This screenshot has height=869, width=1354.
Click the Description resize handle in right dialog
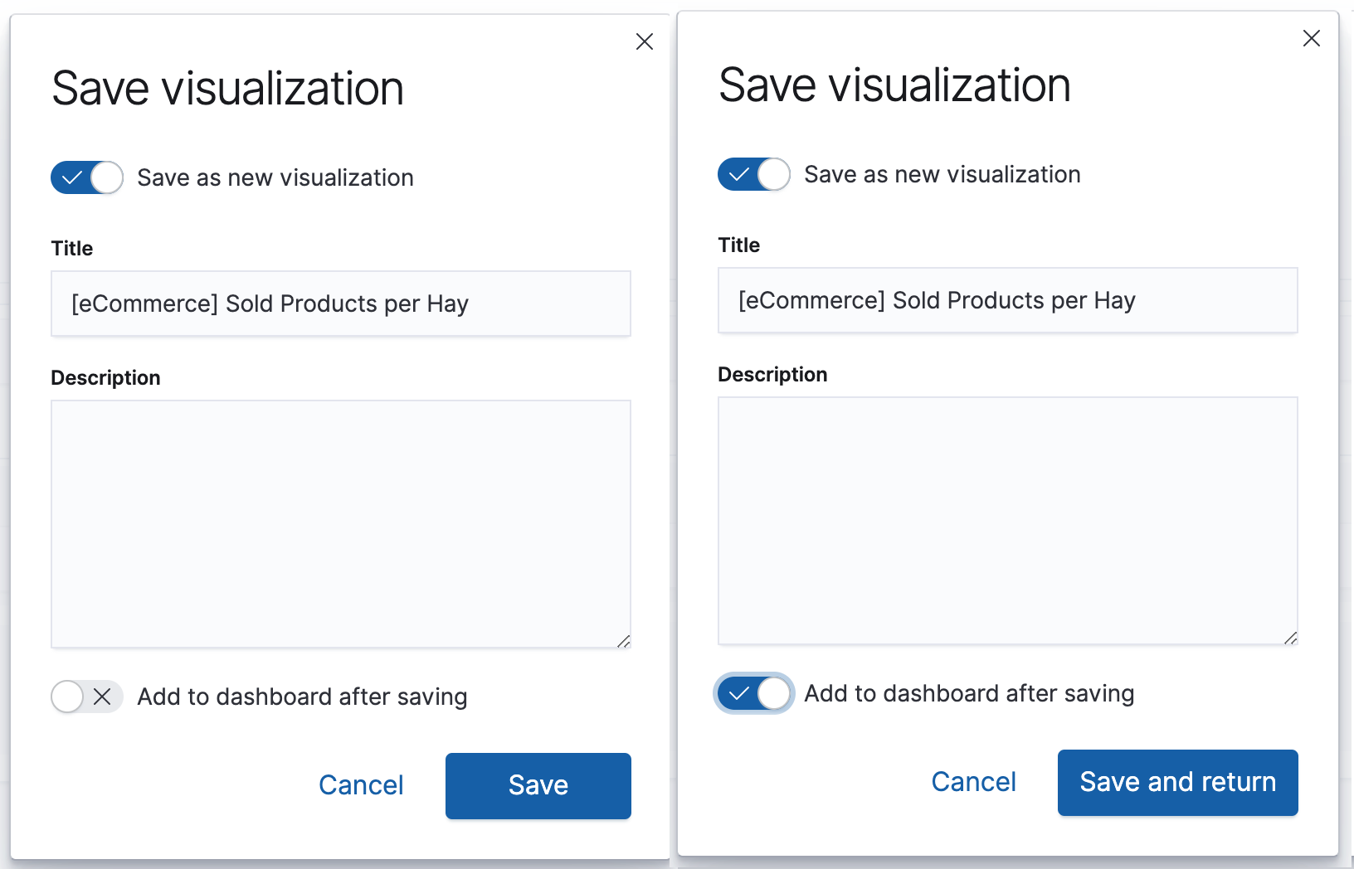[1291, 638]
